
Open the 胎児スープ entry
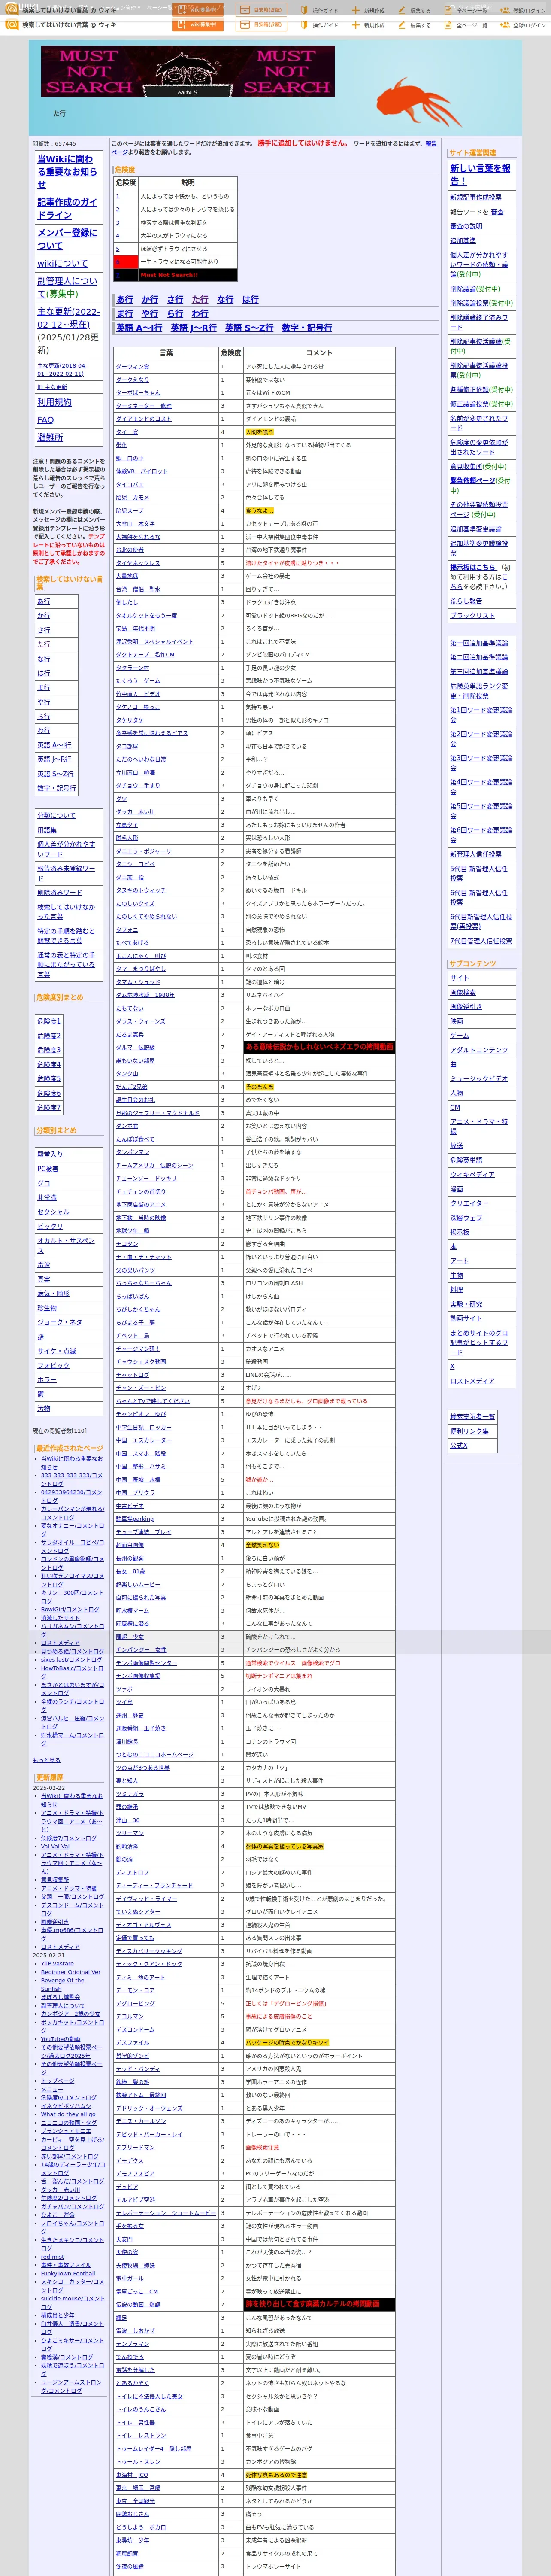(x=129, y=511)
